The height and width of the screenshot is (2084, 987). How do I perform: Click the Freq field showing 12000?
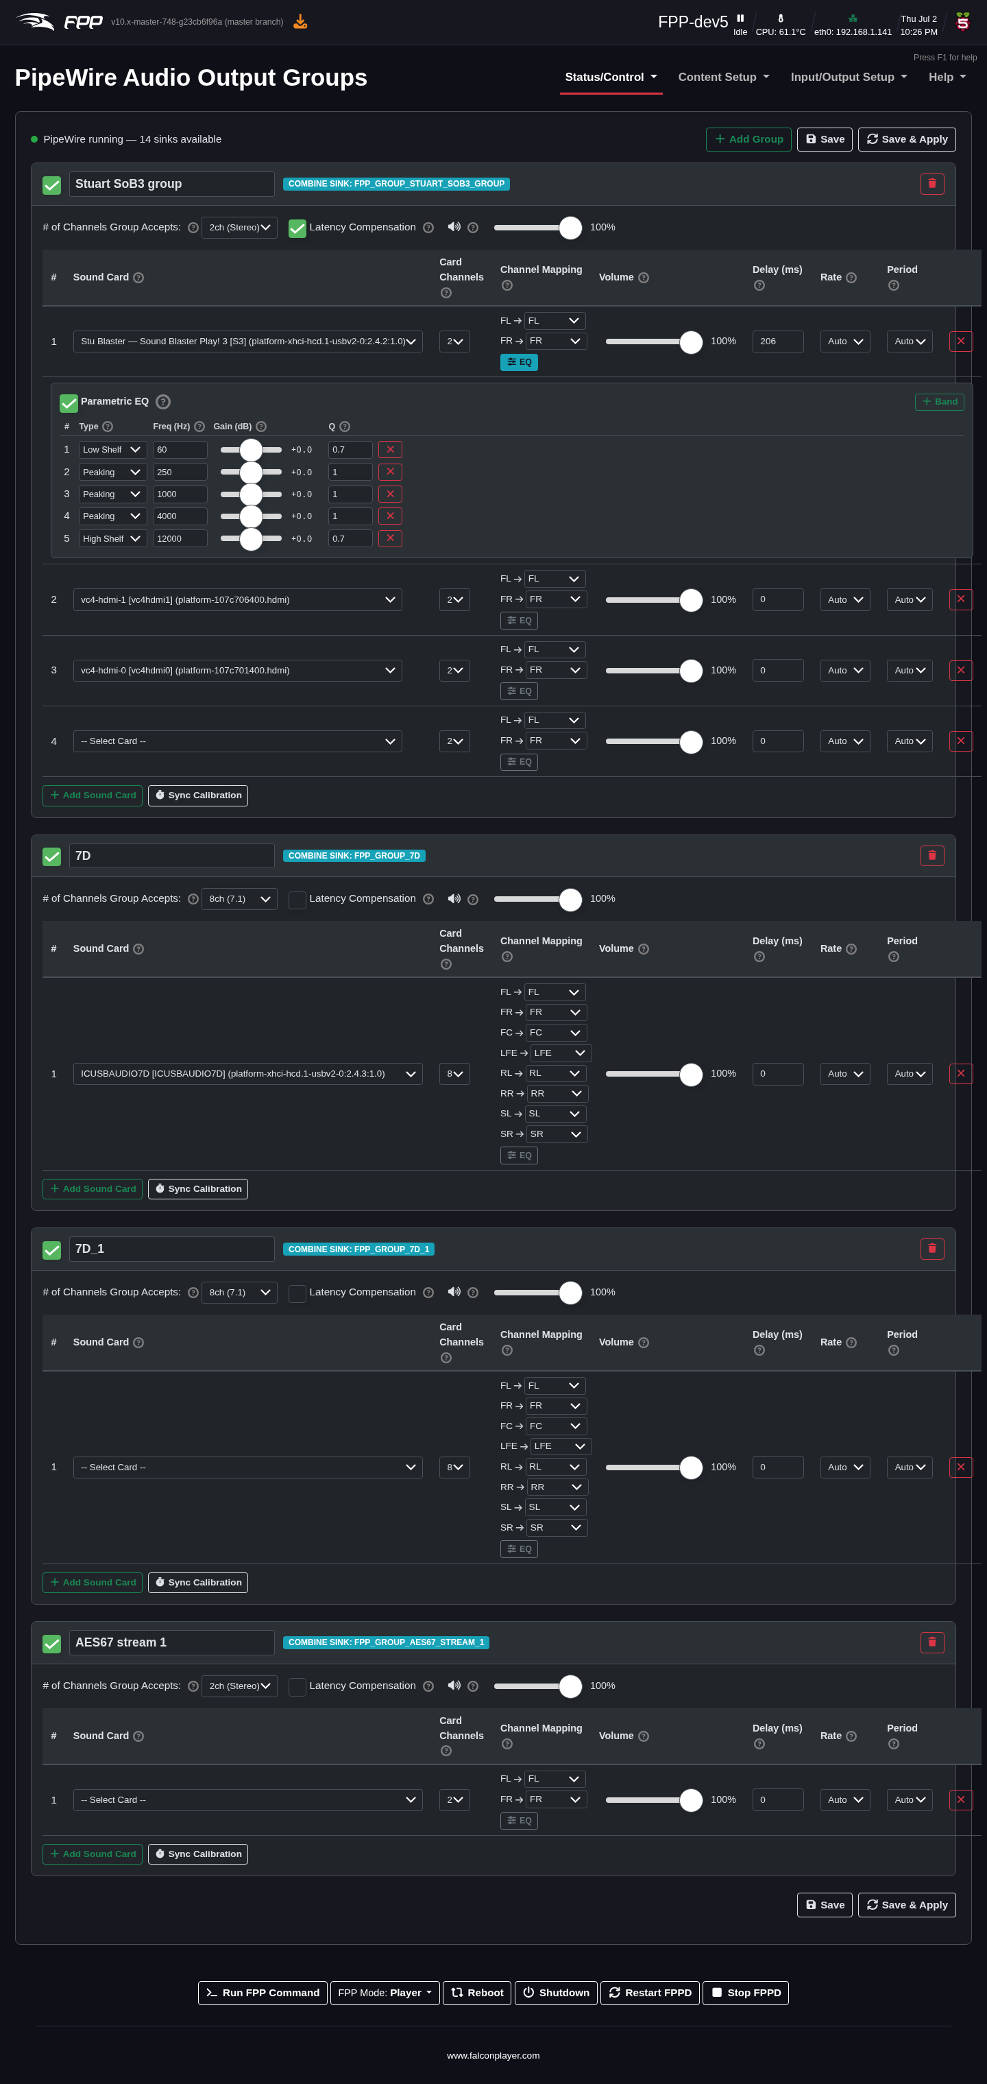coord(180,538)
